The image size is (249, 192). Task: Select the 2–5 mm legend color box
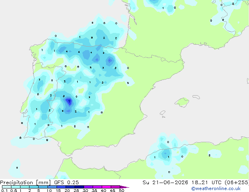point(34,187)
